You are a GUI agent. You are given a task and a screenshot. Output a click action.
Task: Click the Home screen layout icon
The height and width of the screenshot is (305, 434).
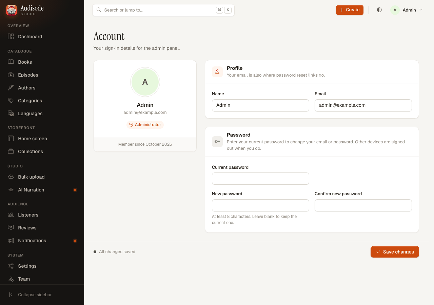pyautogui.click(x=11, y=139)
